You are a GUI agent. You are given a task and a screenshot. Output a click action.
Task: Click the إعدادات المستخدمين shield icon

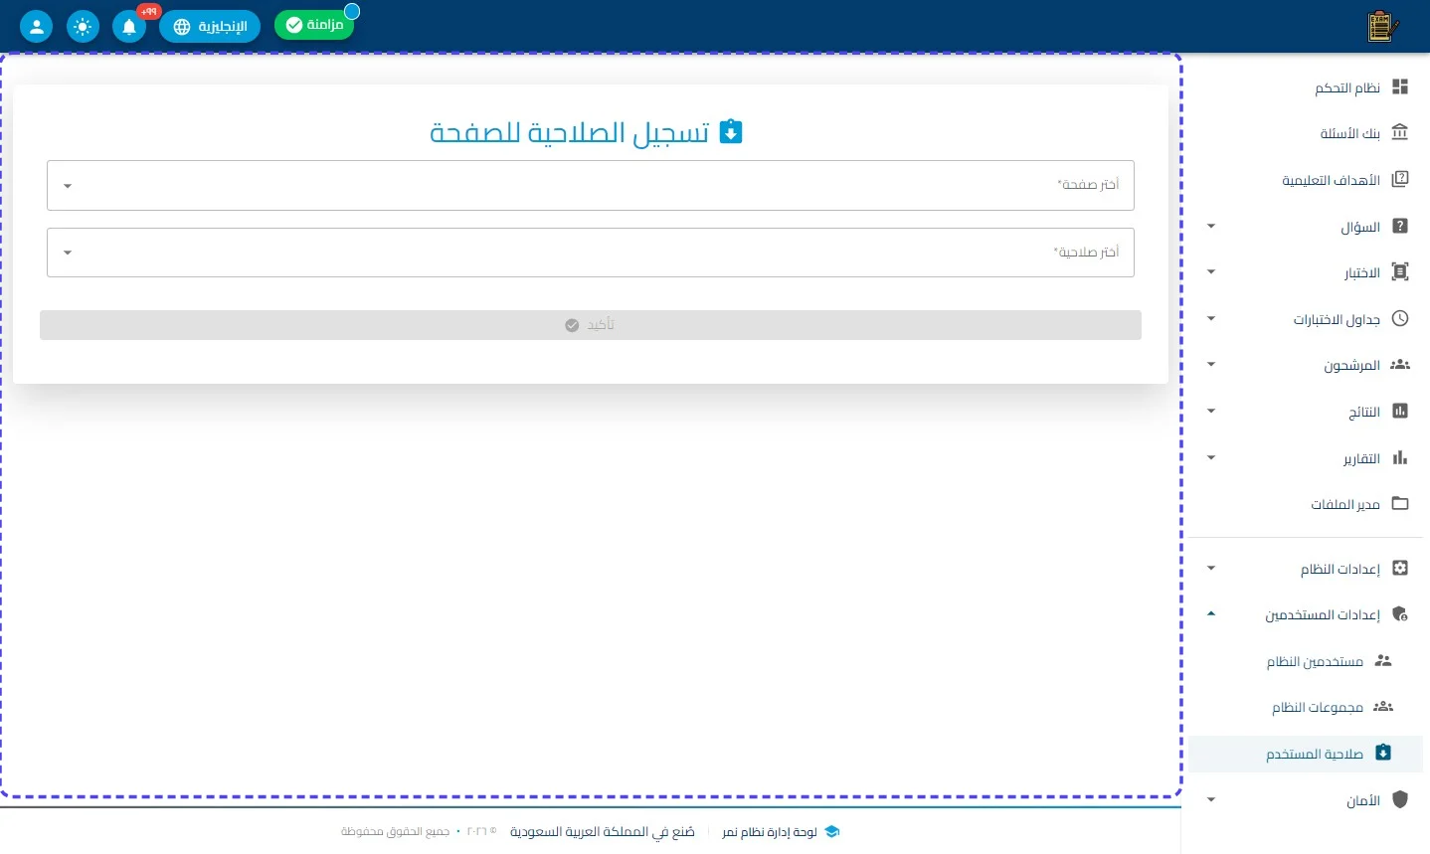point(1400,613)
